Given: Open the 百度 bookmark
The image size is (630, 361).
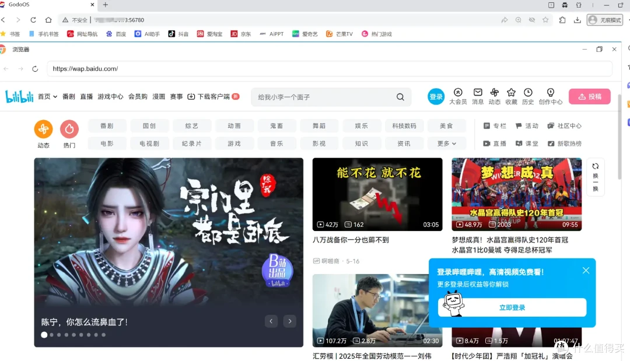Looking at the screenshot, I should point(116,34).
